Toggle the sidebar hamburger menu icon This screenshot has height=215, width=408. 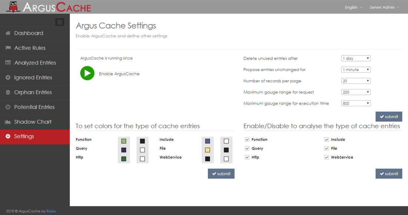click(x=60, y=22)
